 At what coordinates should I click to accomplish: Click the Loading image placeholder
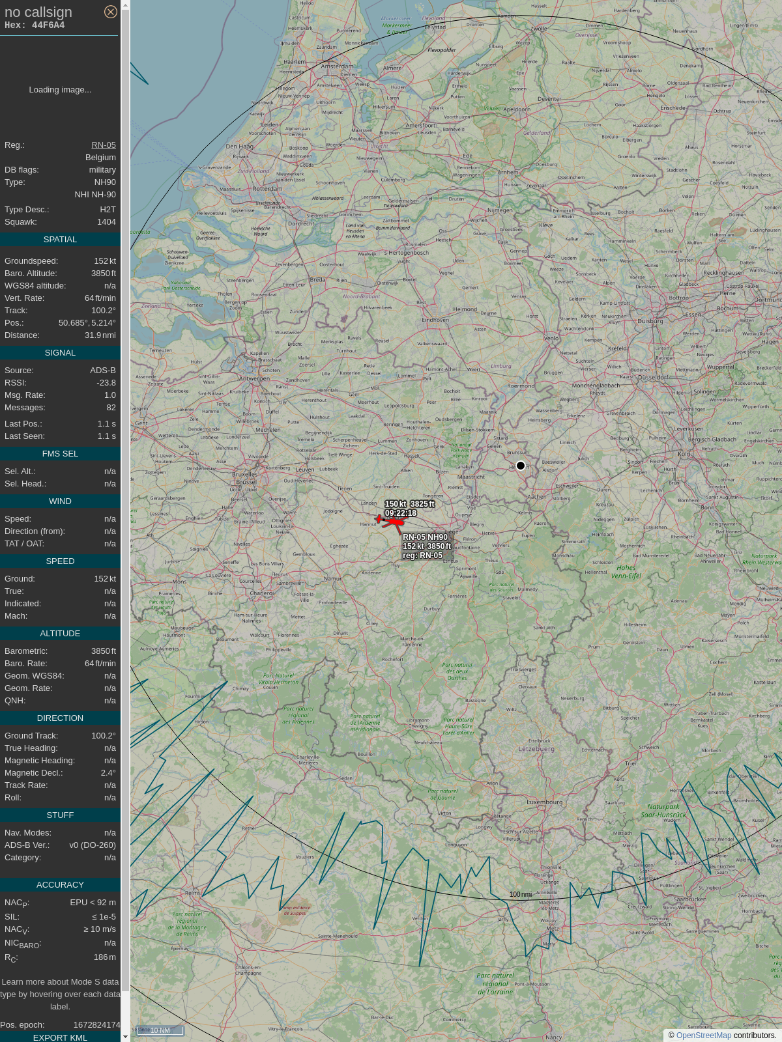60,90
